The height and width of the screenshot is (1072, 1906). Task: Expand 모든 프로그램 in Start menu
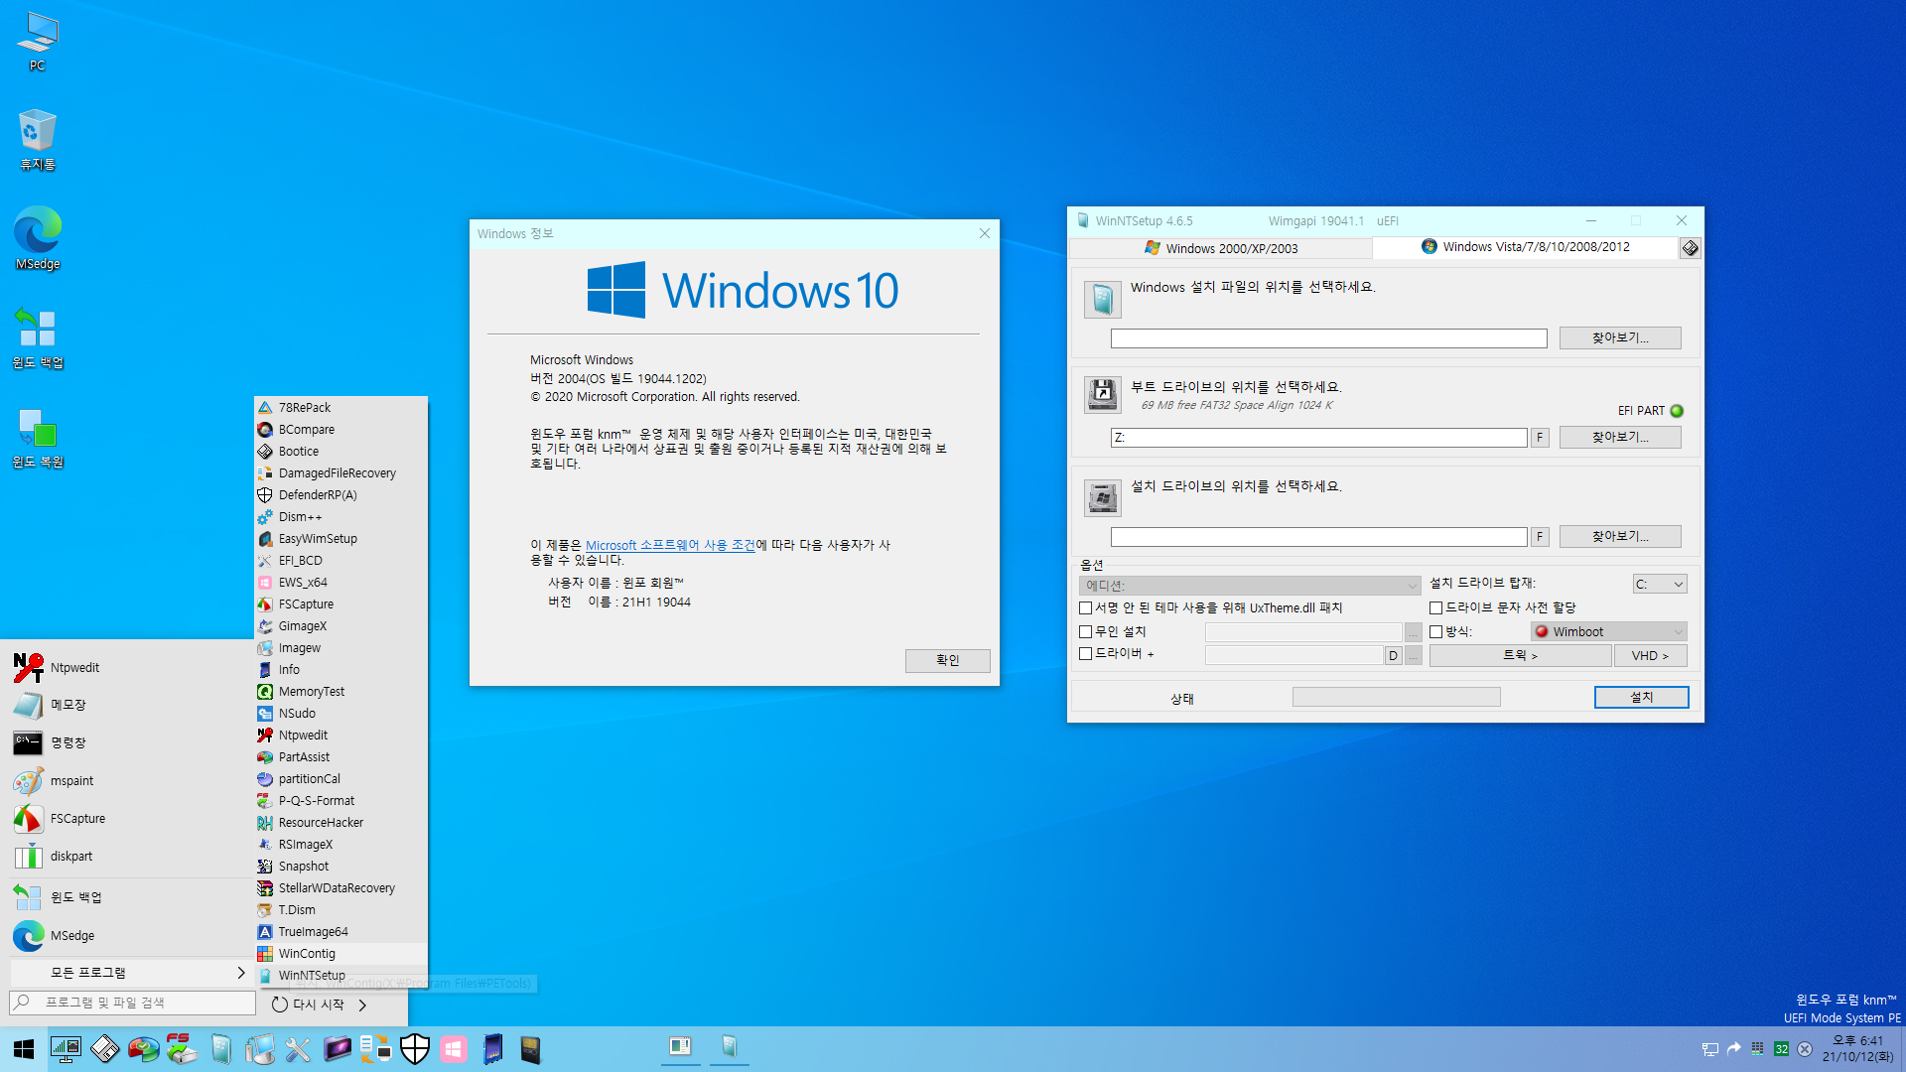coord(129,973)
